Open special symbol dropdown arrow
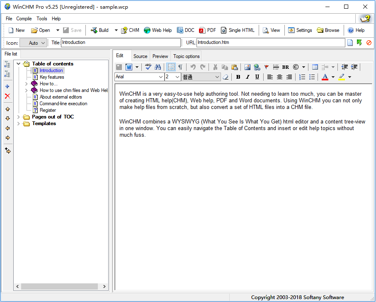The height and width of the screenshot is (302, 376). pyautogui.click(x=303, y=67)
